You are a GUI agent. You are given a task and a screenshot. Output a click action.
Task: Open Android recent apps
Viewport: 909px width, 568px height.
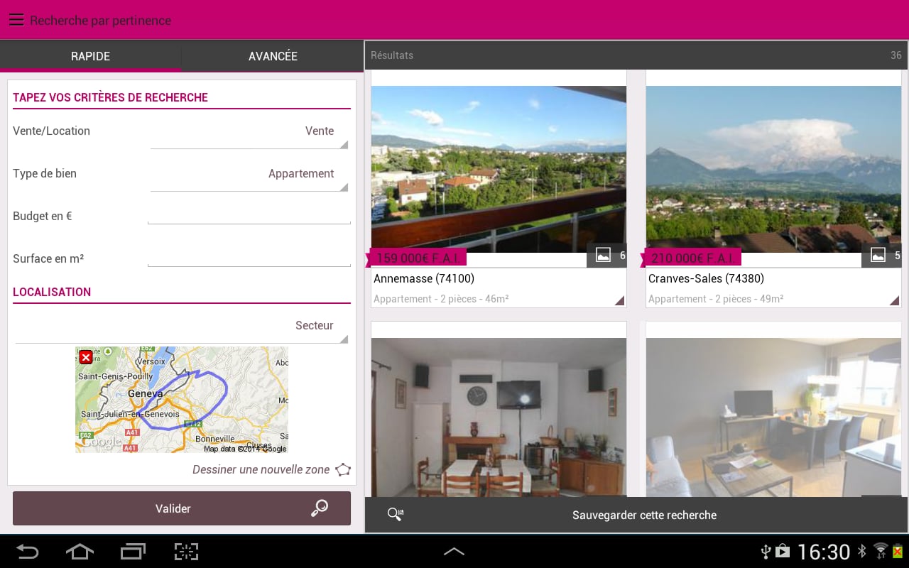[133, 551]
